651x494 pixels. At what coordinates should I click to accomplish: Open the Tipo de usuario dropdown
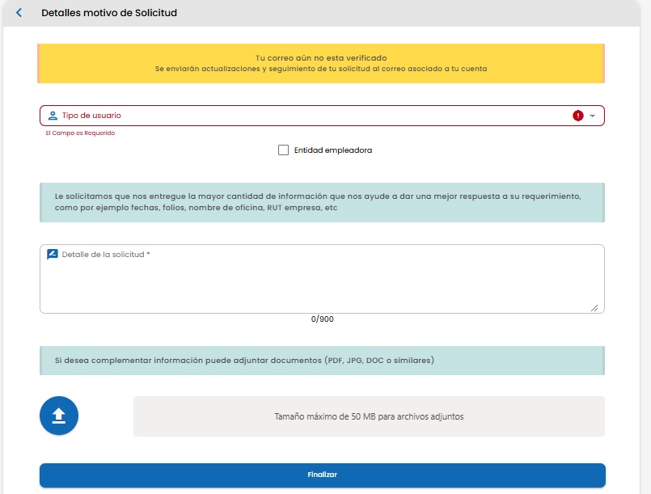point(323,115)
